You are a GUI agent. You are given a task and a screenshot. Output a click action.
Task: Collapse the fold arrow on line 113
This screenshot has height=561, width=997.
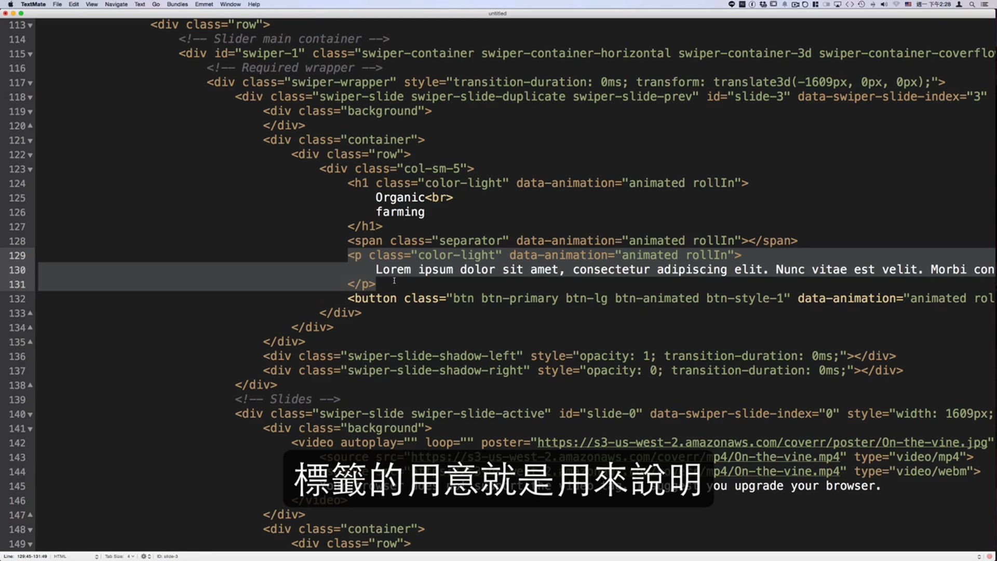tap(30, 25)
